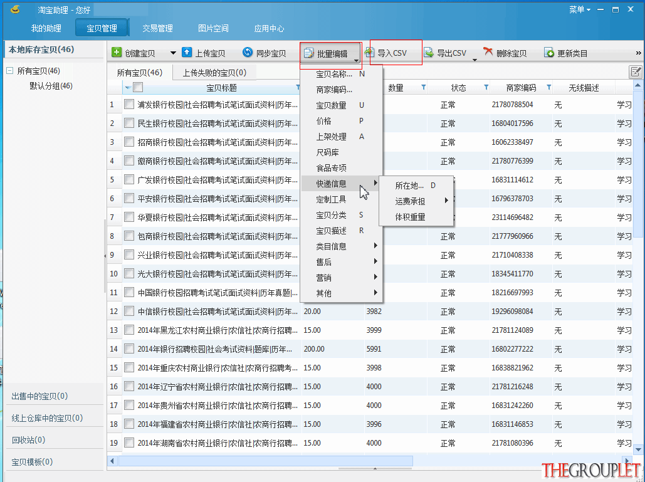Check the box for 2014年湖南省 row
Screen dimensions: 645x482
coord(129,443)
